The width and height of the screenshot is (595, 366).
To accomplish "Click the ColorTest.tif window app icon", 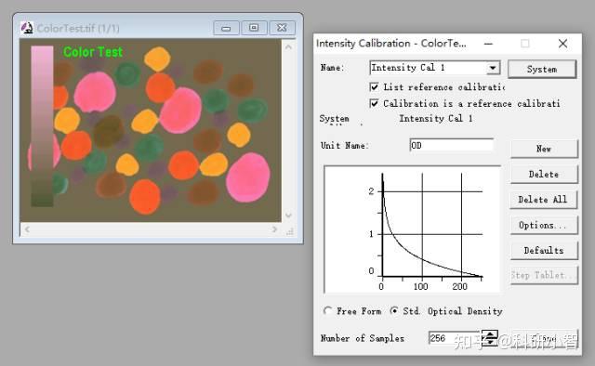I will point(27,28).
